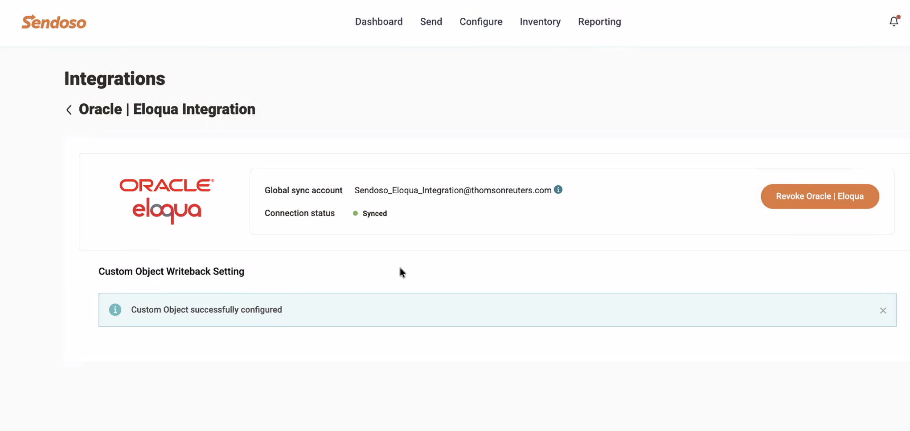Open the Configure menu
The width and height of the screenshot is (910, 431).
click(481, 22)
